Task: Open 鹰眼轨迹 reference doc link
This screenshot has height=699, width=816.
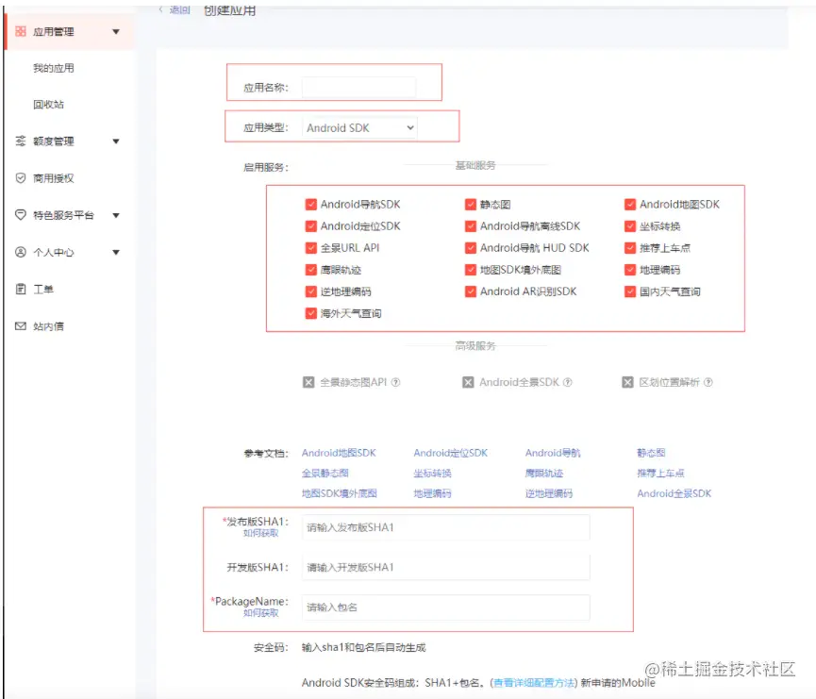Action: (544, 474)
